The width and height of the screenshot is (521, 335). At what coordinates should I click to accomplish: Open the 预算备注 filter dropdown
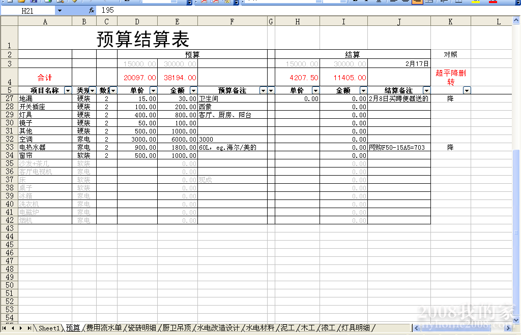click(263, 90)
